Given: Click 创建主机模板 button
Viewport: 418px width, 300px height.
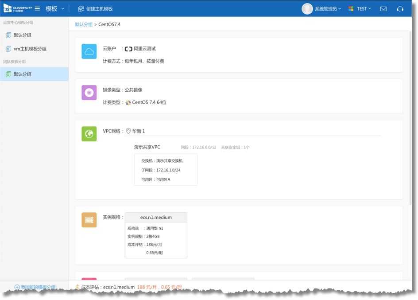Looking at the screenshot, I should pyautogui.click(x=96, y=9).
